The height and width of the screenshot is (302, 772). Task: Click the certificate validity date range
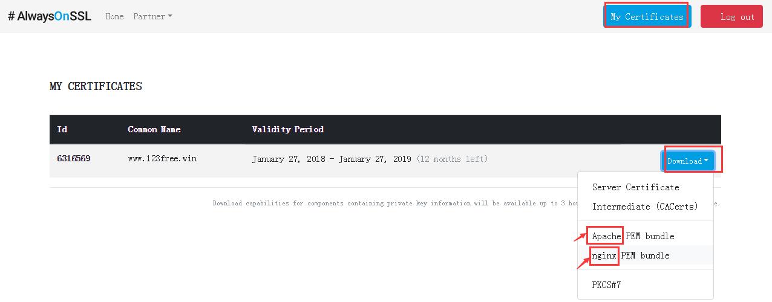332,159
